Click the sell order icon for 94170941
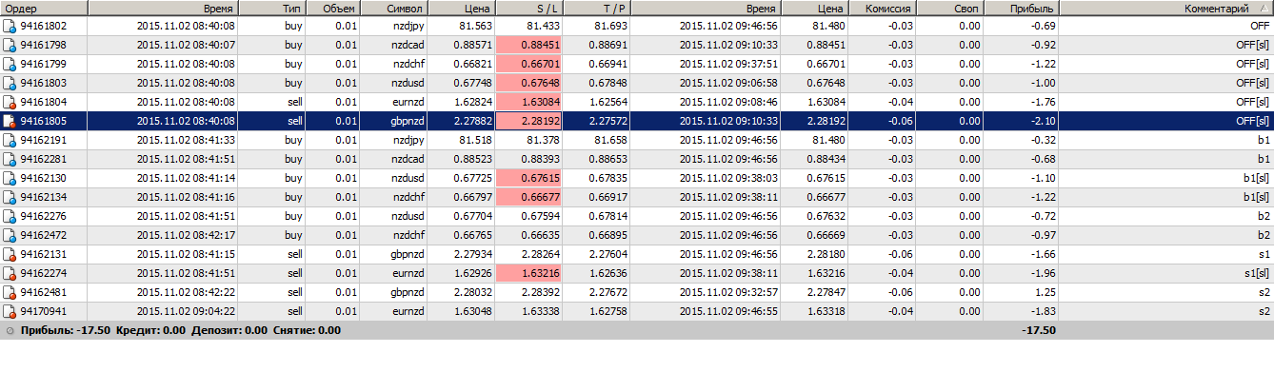 [x=10, y=311]
